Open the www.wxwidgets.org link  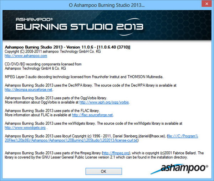[x=25, y=128]
